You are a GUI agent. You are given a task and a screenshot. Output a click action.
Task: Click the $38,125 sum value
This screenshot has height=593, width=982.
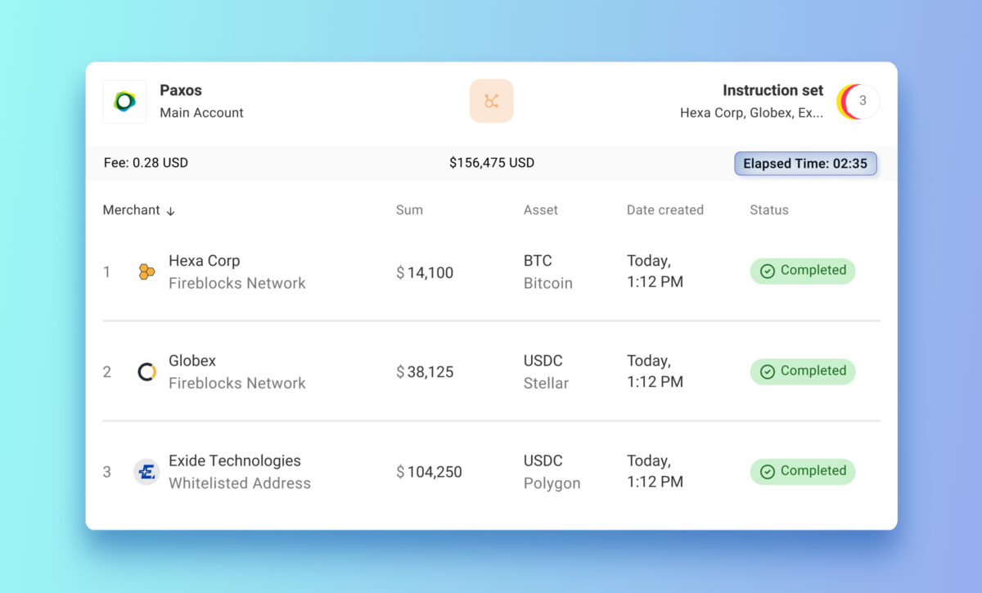click(x=425, y=372)
